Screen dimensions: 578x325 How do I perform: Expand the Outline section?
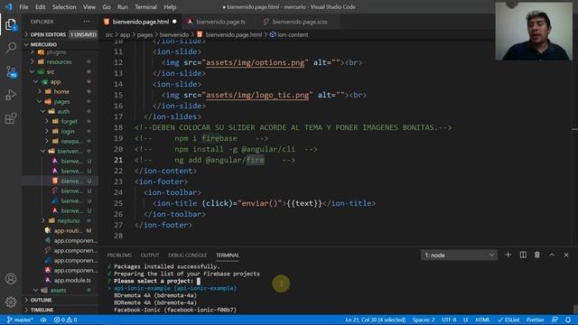pos(61,300)
